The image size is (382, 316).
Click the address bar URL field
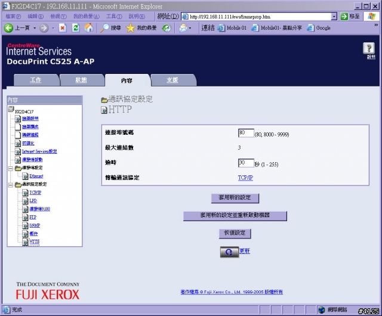pyautogui.click(x=260, y=17)
